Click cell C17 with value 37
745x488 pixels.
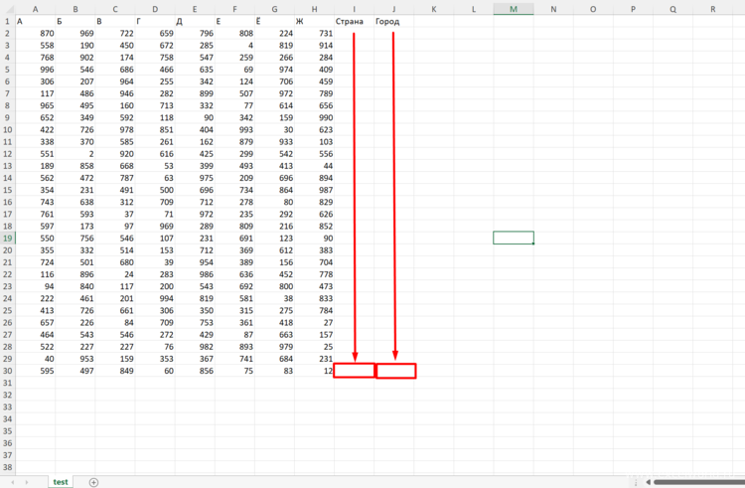click(x=115, y=215)
